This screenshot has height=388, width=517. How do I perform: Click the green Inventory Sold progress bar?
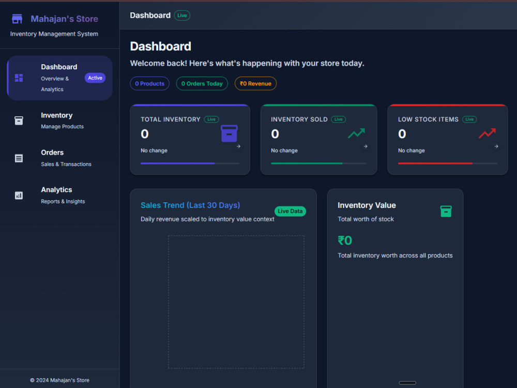[x=318, y=163]
